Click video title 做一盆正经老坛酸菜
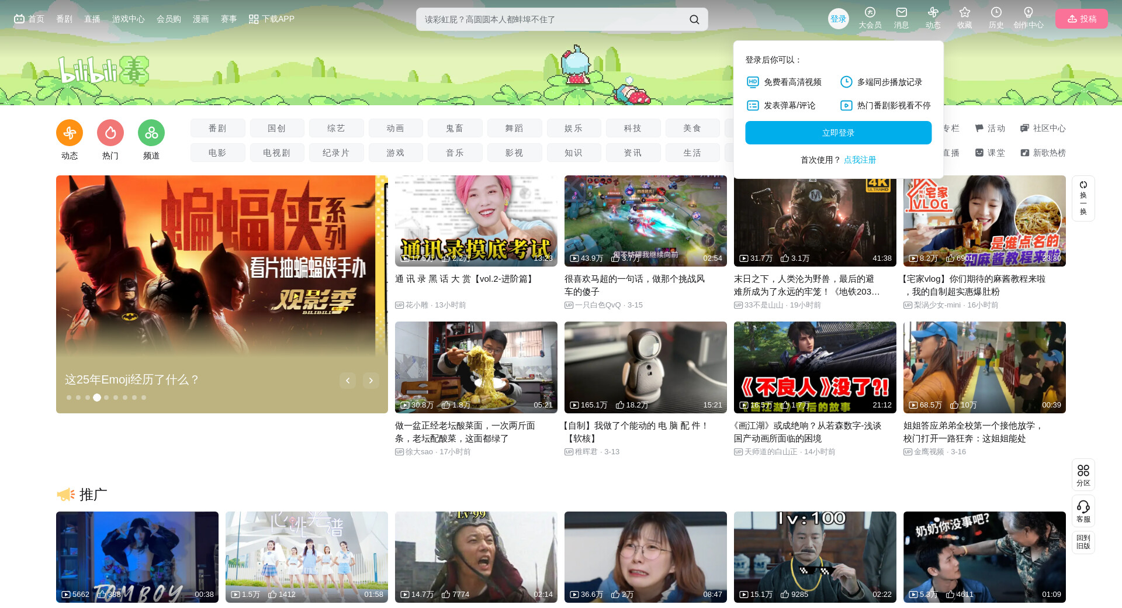Screen dimensions: 1122x608 click(465, 432)
